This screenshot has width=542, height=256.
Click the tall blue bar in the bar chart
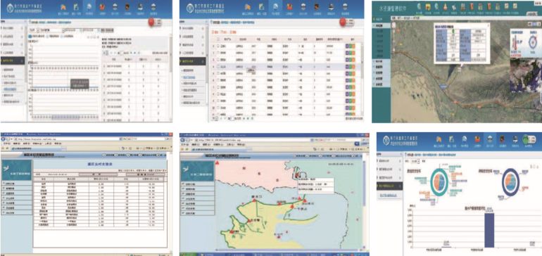point(489,230)
